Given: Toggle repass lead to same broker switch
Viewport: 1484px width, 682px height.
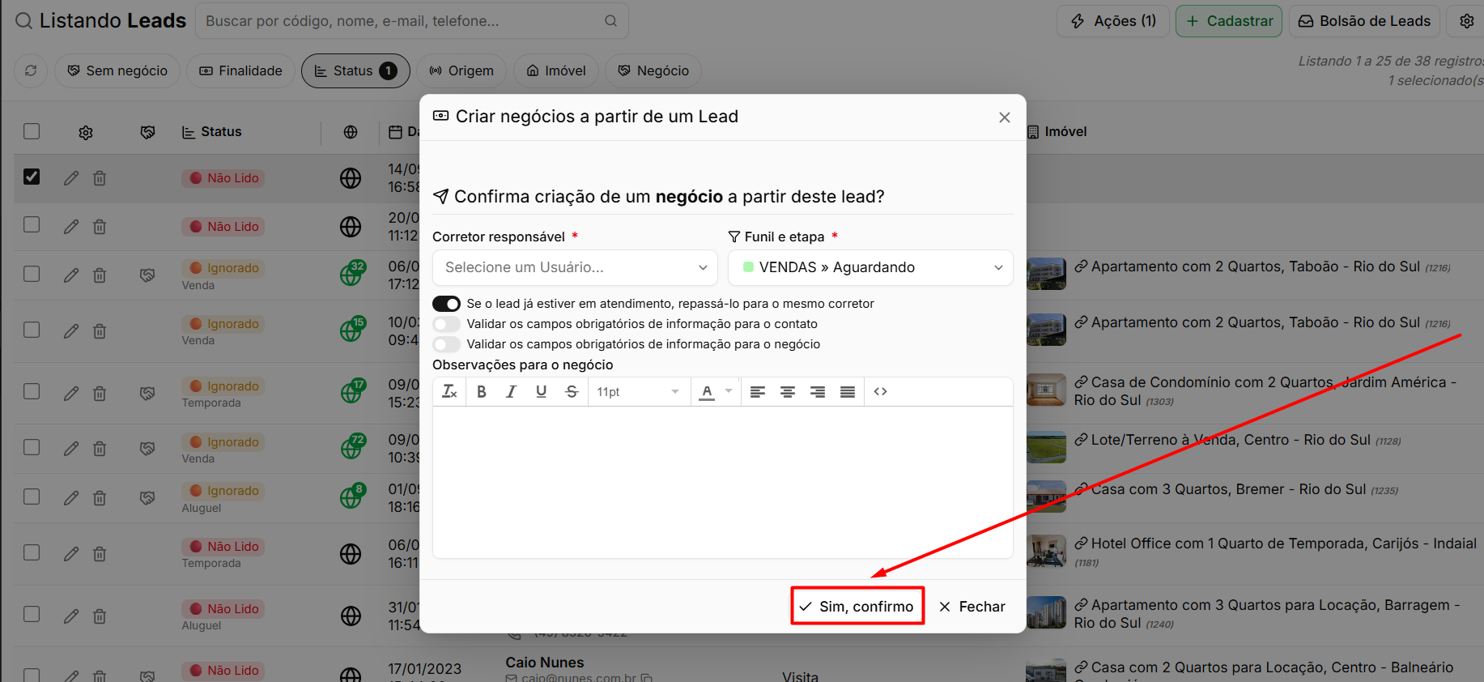Looking at the screenshot, I should coord(446,304).
